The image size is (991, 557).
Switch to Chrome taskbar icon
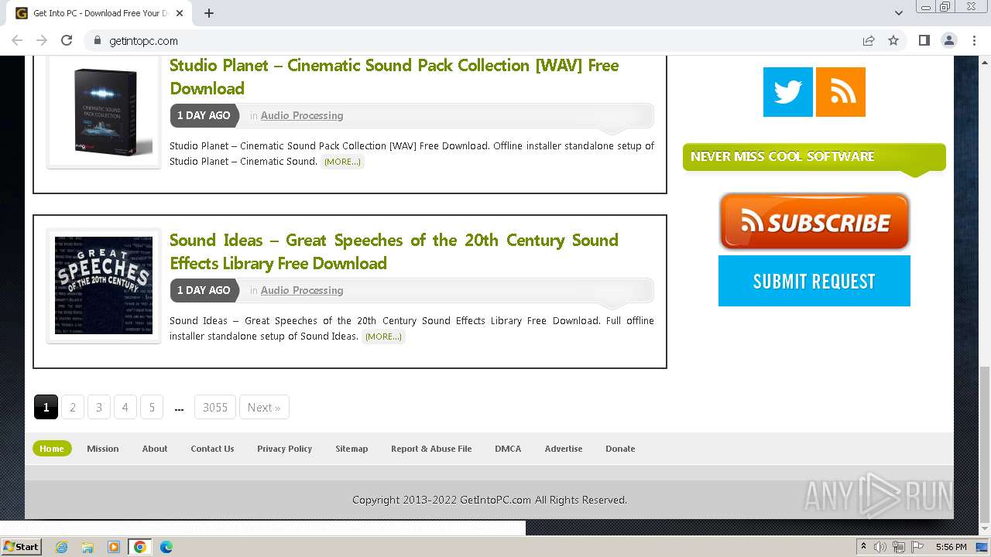[140, 547]
